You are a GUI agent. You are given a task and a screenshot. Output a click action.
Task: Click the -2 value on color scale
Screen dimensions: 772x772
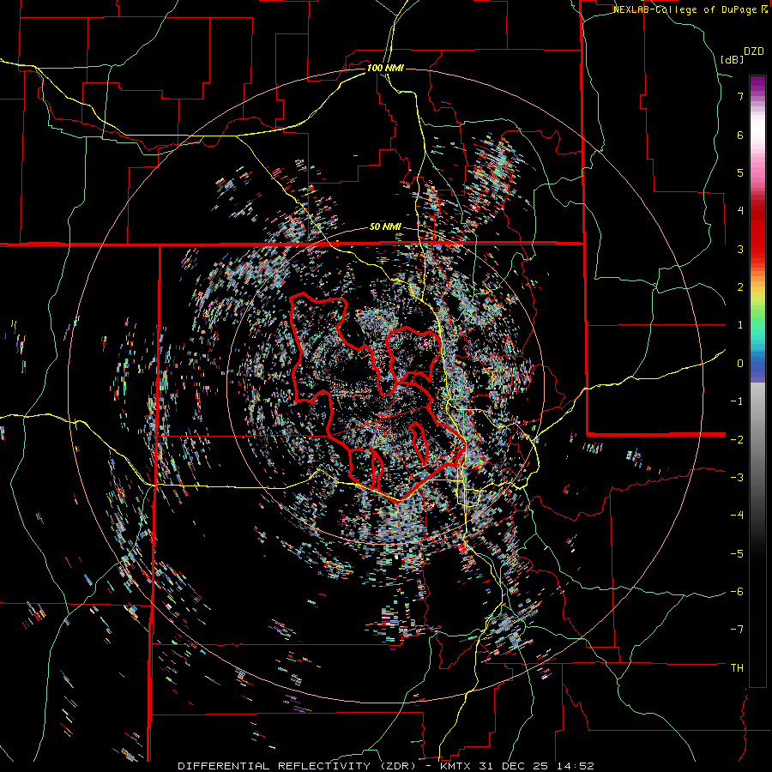737,440
